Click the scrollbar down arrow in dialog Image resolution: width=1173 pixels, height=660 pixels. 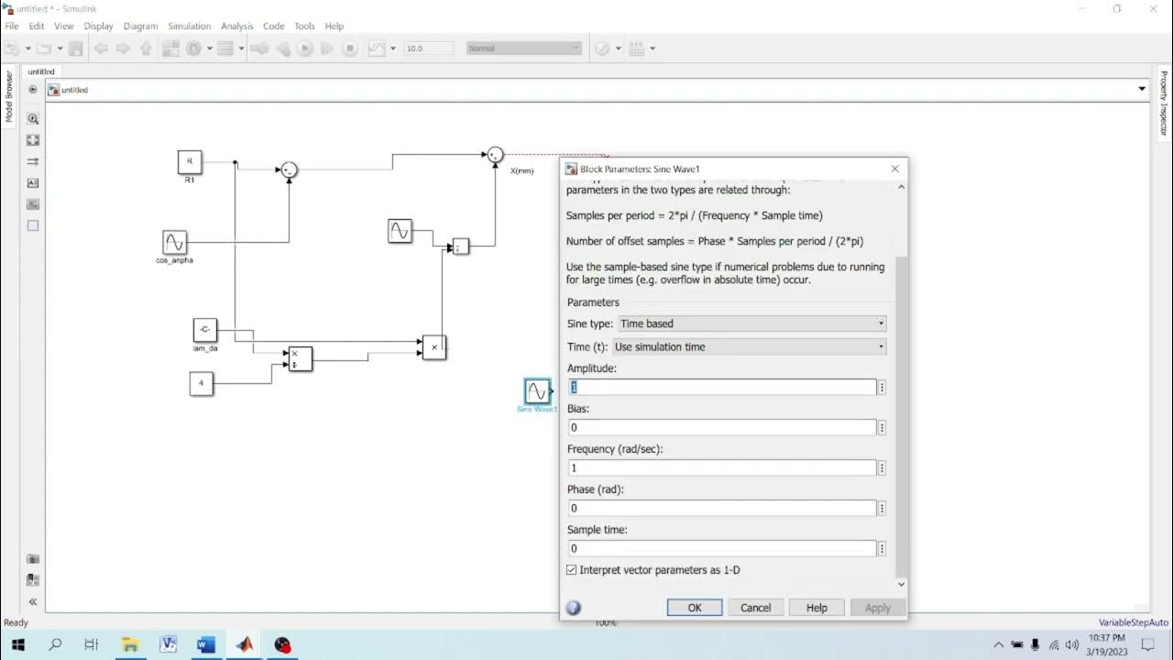[x=901, y=584]
